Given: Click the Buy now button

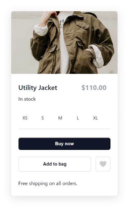Looking at the screenshot, I should click(x=64, y=144).
